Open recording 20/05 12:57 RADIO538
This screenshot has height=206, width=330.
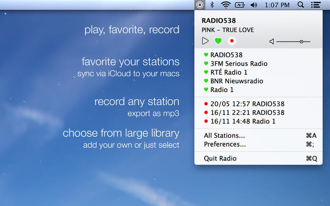(247, 104)
